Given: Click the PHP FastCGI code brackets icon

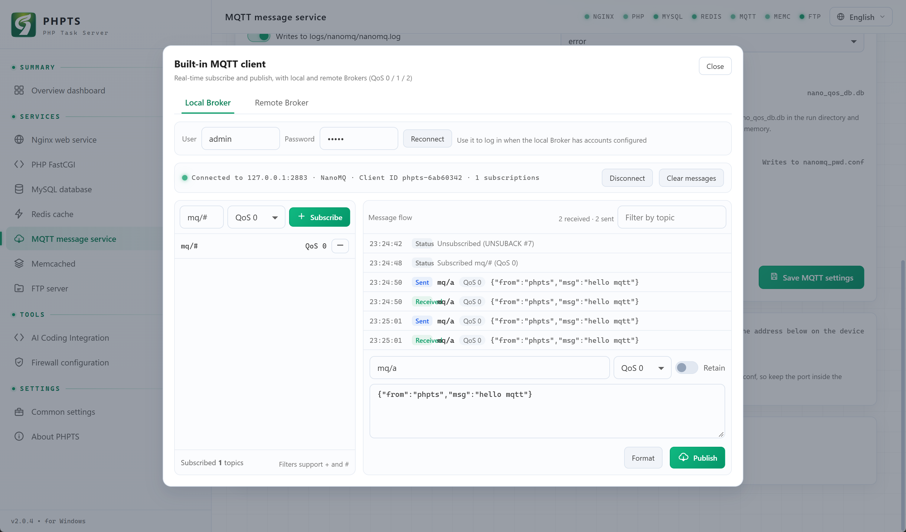Looking at the screenshot, I should click(x=19, y=164).
